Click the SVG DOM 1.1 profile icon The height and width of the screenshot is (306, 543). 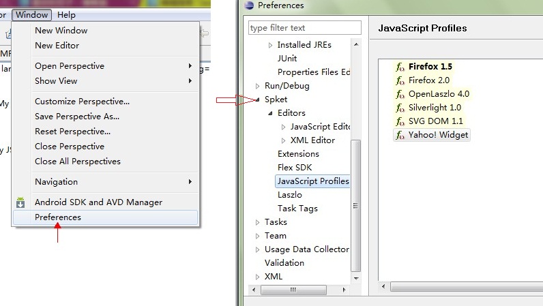400,121
